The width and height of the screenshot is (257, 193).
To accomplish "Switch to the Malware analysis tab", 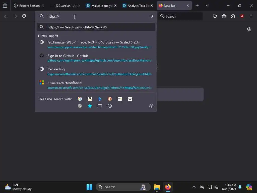I will pyautogui.click(x=102, y=6).
